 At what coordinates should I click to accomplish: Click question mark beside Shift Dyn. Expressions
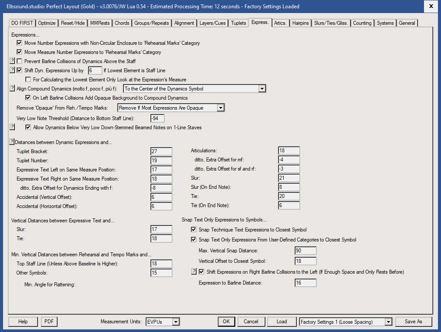[x=12, y=70]
